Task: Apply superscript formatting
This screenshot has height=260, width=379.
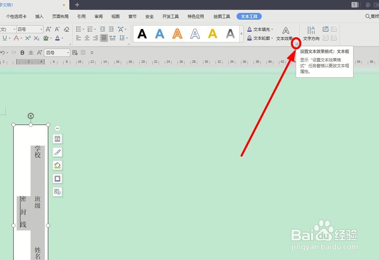Action: [28, 38]
